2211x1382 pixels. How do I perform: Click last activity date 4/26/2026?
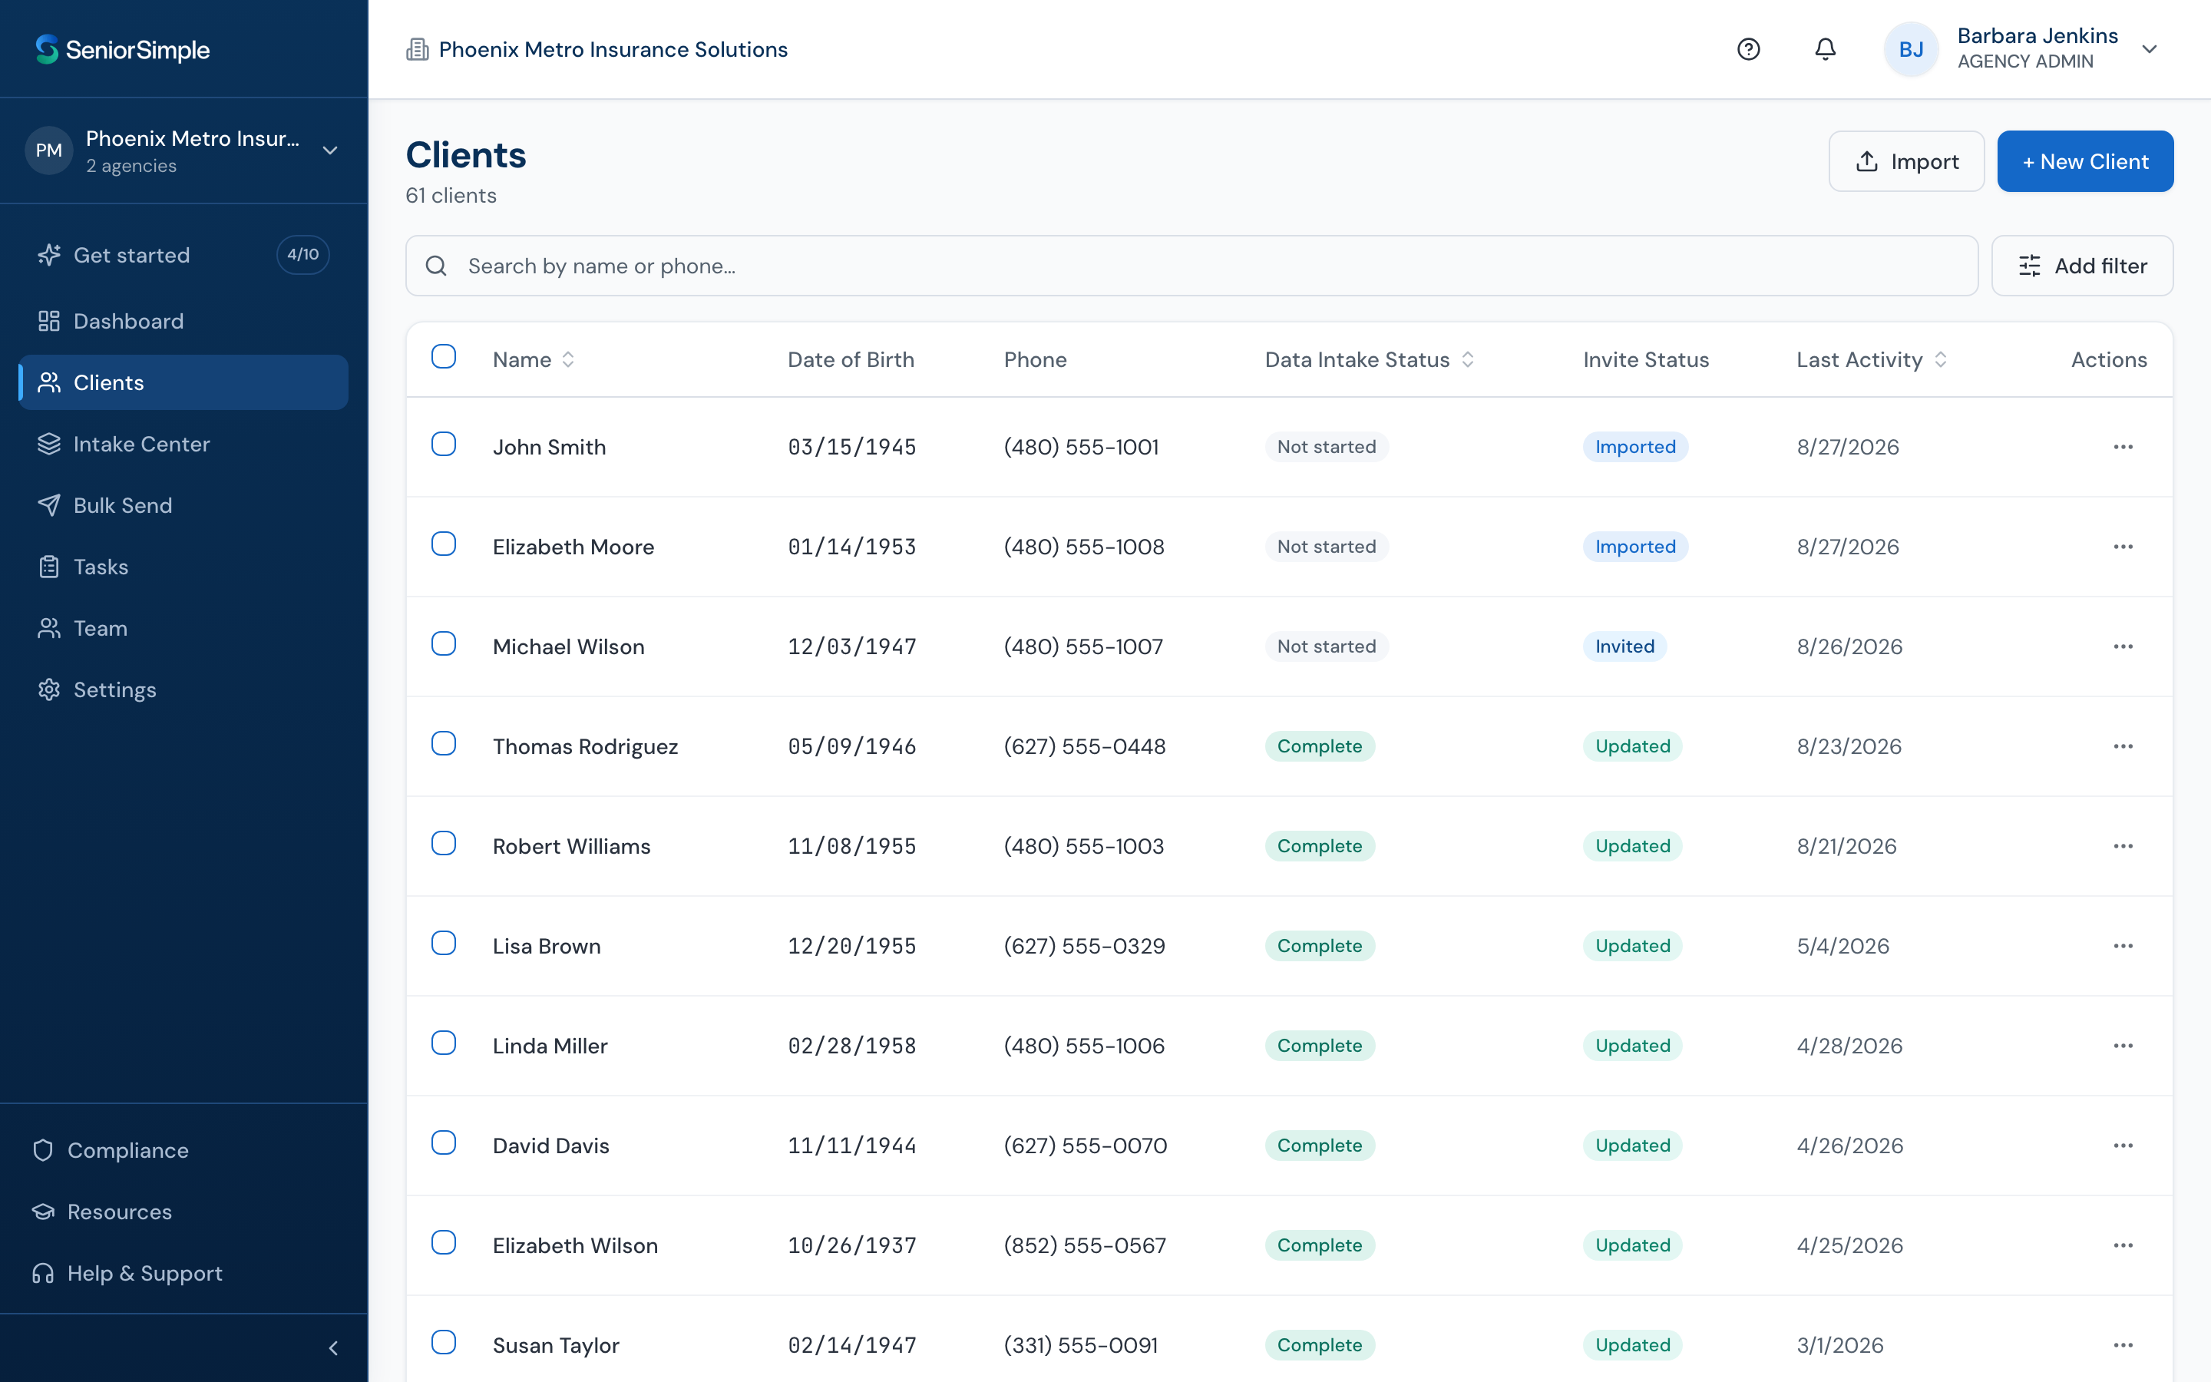coord(1849,1146)
